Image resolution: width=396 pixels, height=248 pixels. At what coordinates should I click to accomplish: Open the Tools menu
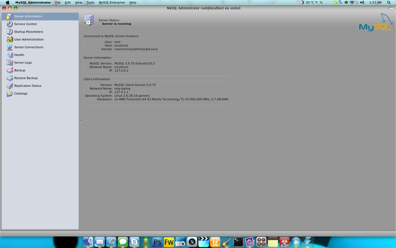coord(90,2)
